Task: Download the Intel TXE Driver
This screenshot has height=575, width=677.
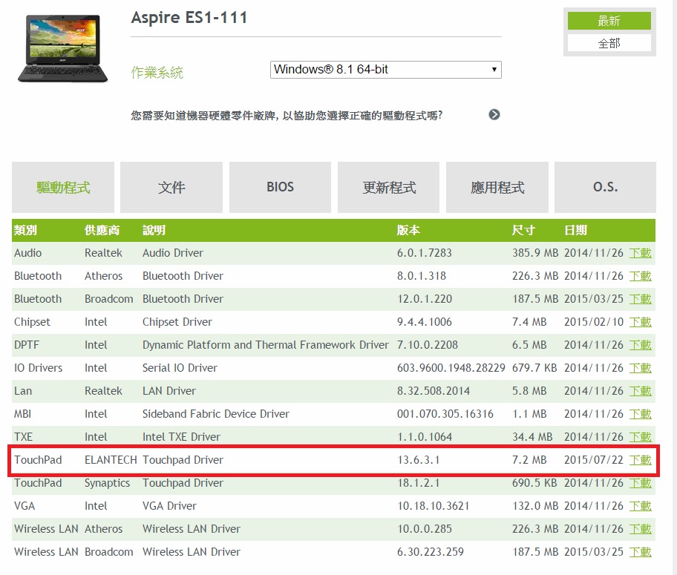Action: point(640,437)
